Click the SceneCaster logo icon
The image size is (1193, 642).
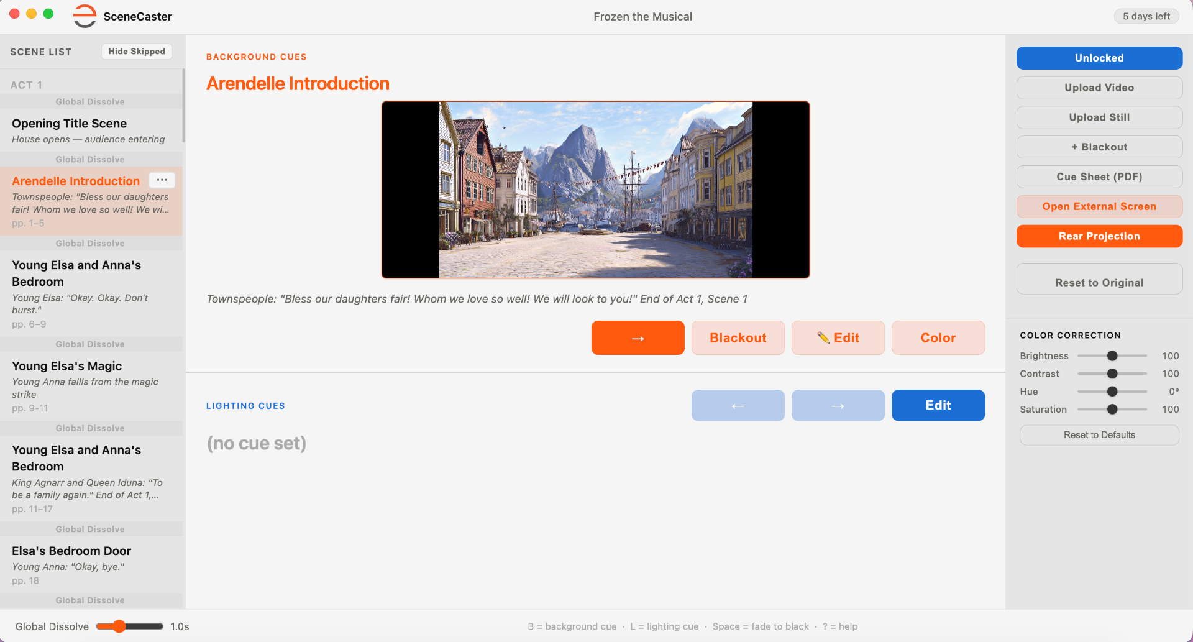85,16
